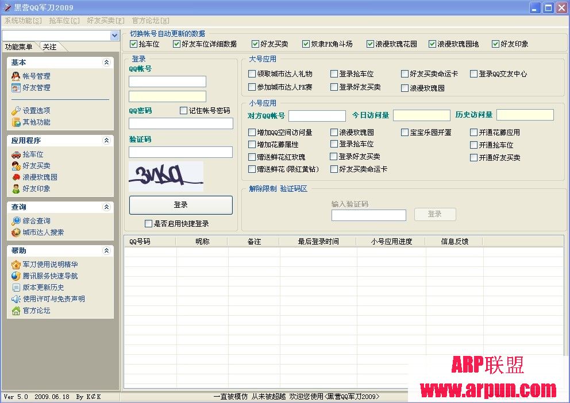This screenshot has height=403, width=570.
Task: Enable 记住帐号密码 checkbox
Action: [183, 110]
